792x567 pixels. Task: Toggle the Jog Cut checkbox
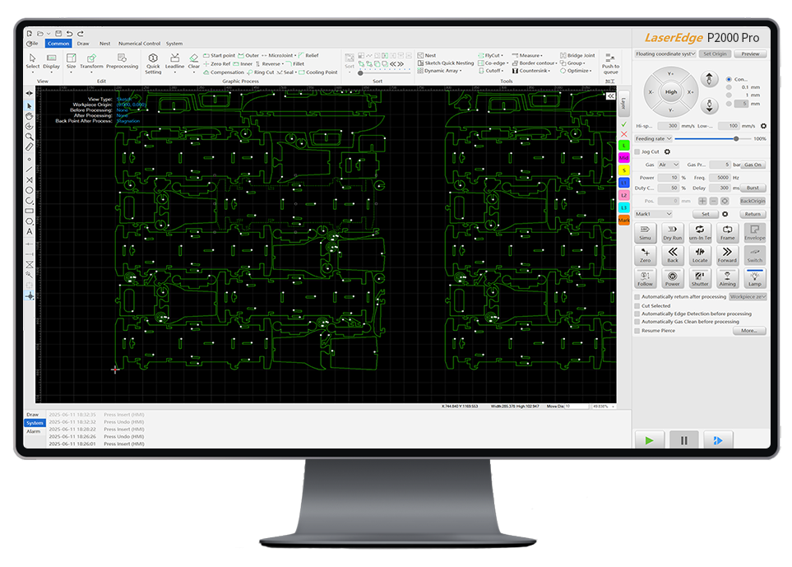coord(637,151)
